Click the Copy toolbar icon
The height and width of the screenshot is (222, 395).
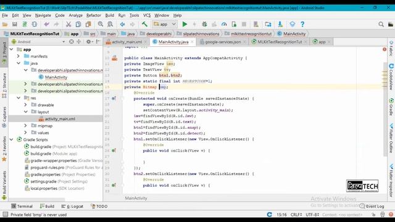(x=78, y=25)
